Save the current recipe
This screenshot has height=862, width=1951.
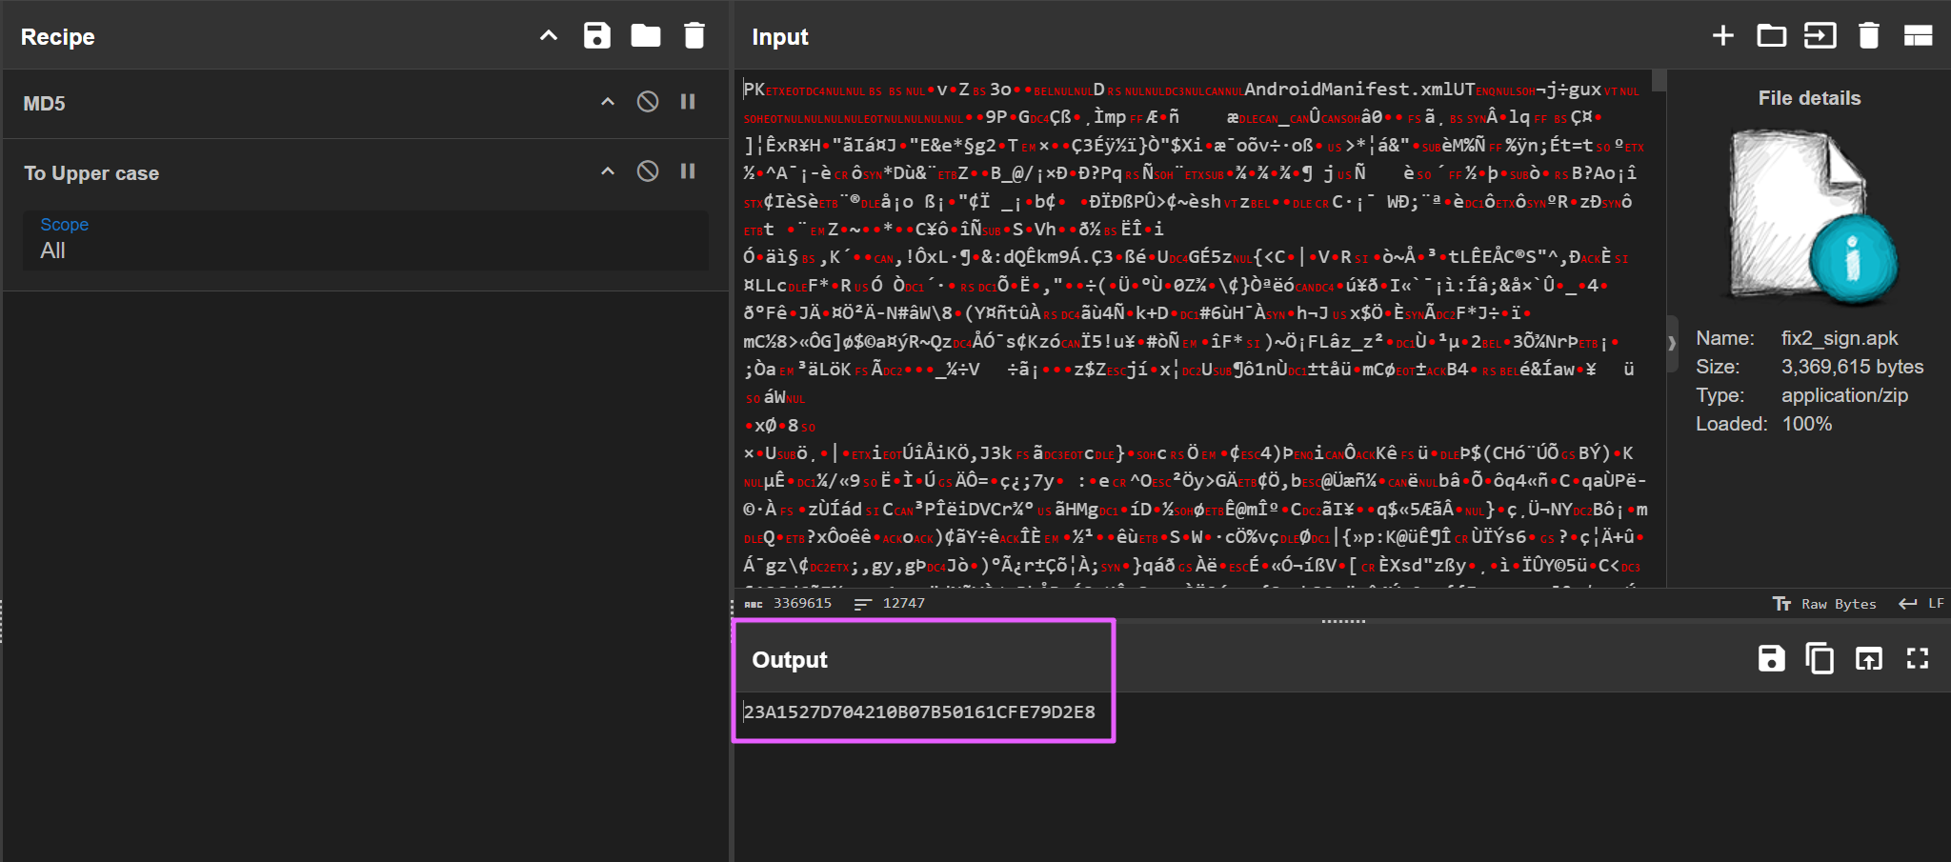coord(597,36)
